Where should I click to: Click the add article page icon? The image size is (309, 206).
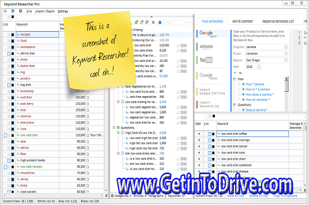click(142, 22)
